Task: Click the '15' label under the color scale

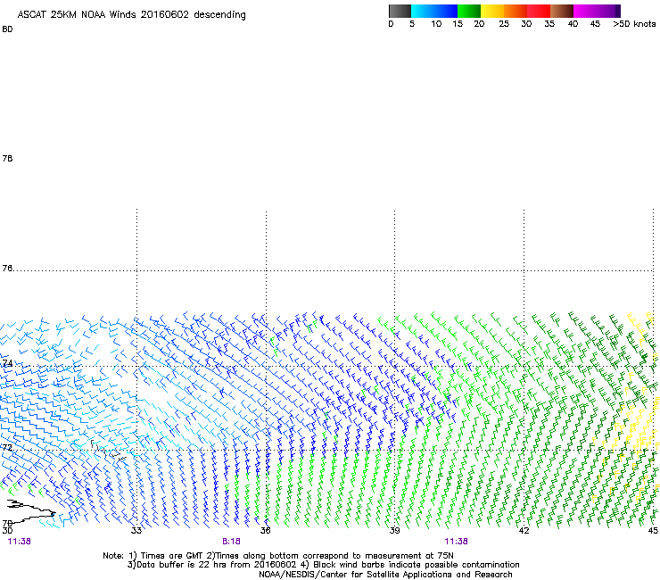Action: click(x=458, y=24)
